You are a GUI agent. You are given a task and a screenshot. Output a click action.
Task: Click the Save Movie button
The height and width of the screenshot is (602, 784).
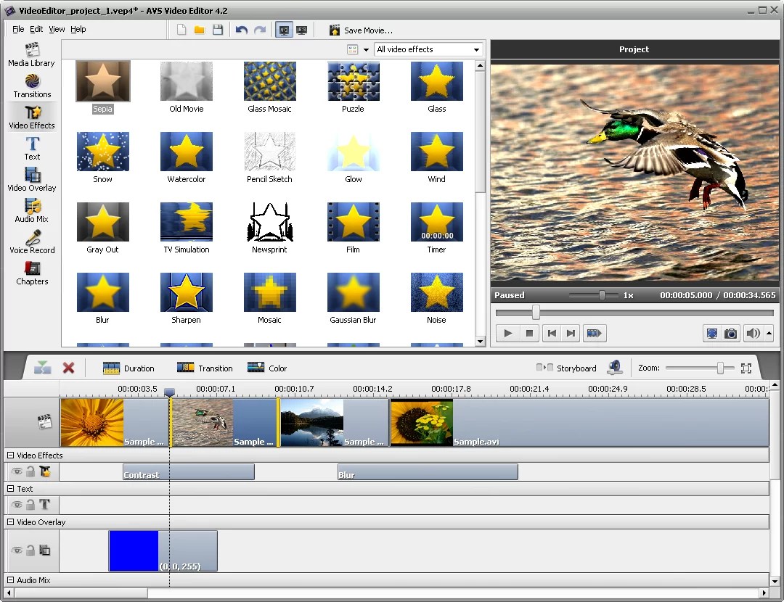click(x=361, y=30)
